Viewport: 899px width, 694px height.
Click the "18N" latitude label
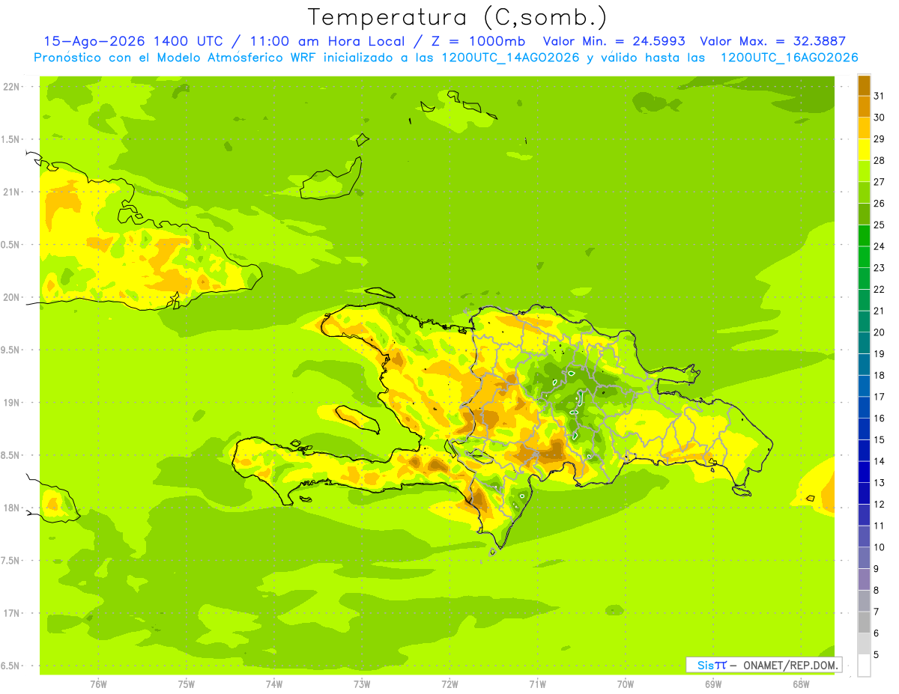(x=11, y=508)
